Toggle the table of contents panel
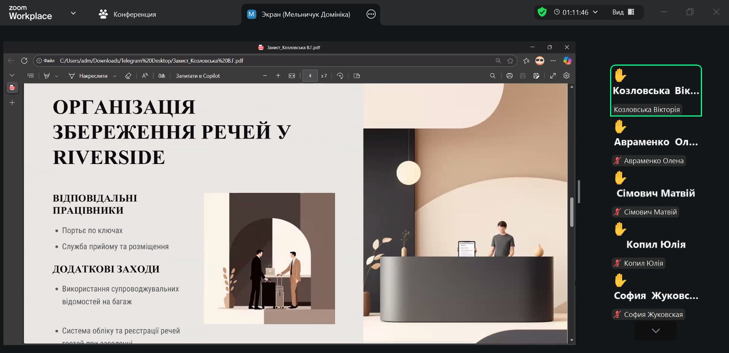 31,76
